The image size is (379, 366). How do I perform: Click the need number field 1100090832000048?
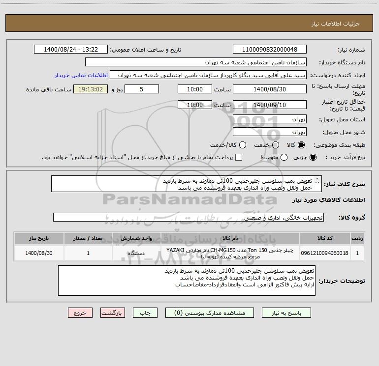coord(270,49)
